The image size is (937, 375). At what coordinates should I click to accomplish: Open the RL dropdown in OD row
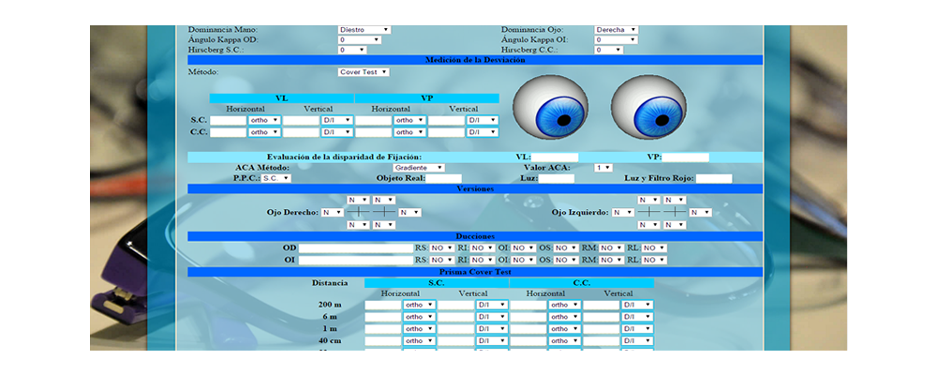point(654,248)
